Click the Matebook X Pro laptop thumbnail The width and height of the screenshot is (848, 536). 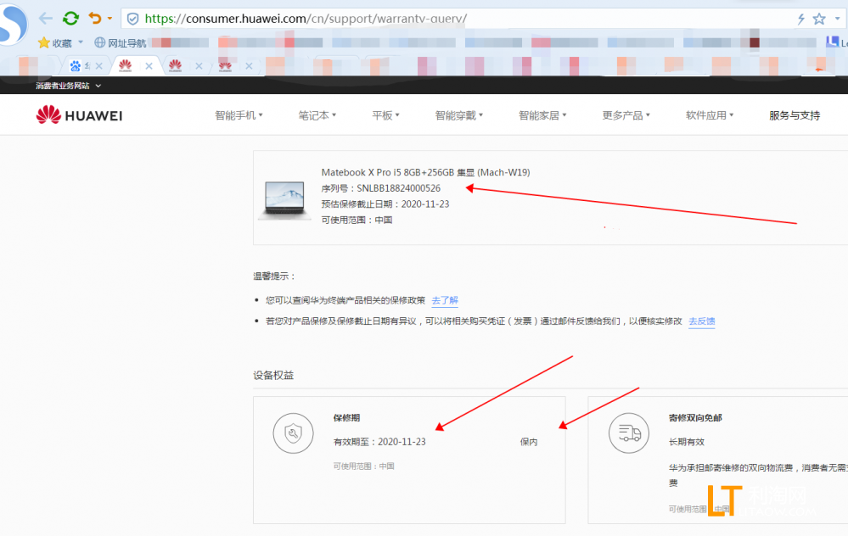pyautogui.click(x=284, y=200)
